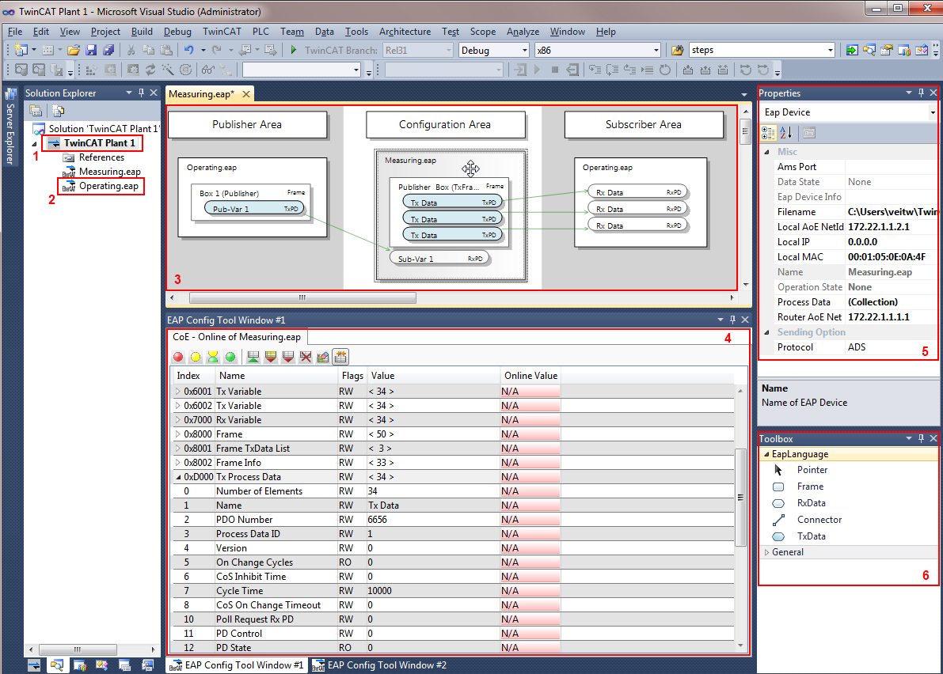Sort properties alphabetically with the A-Z icon
Image resolution: width=943 pixels, height=674 pixels.
[x=786, y=133]
